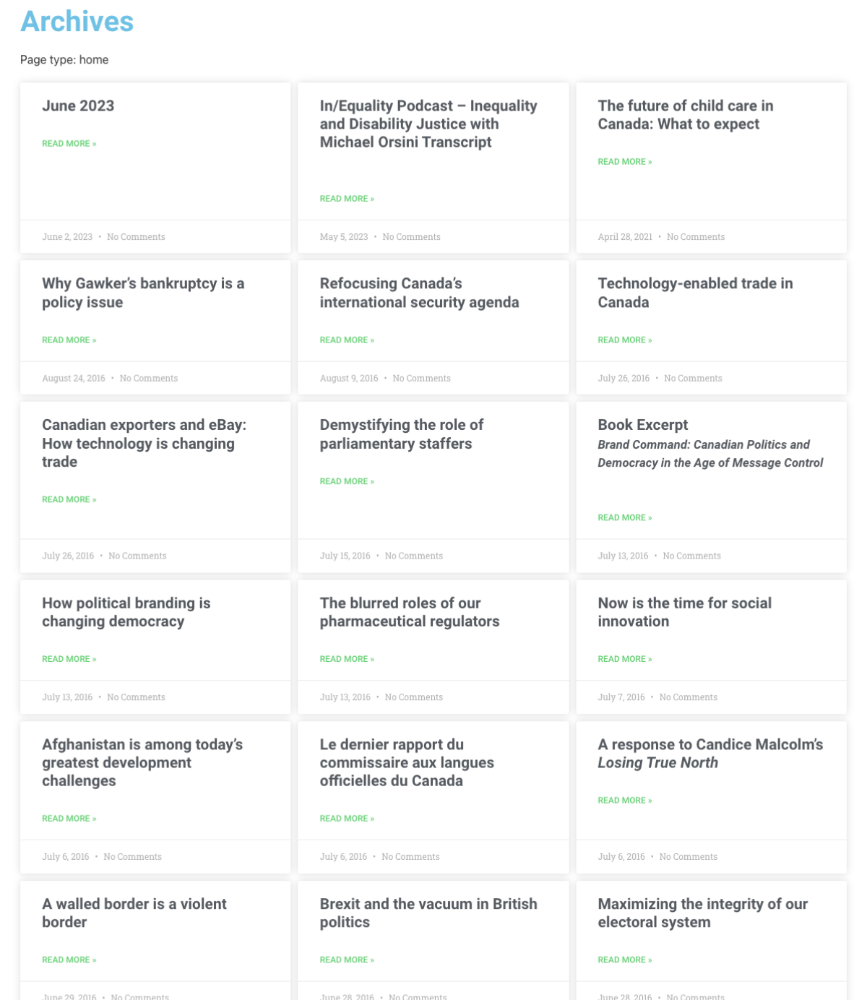Open The future of child care article
Screen dimensions: 867x1000
pyautogui.click(x=685, y=115)
